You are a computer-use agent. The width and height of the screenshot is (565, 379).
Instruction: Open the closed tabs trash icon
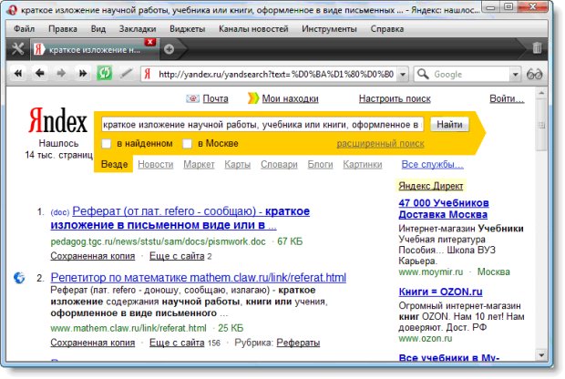(537, 48)
